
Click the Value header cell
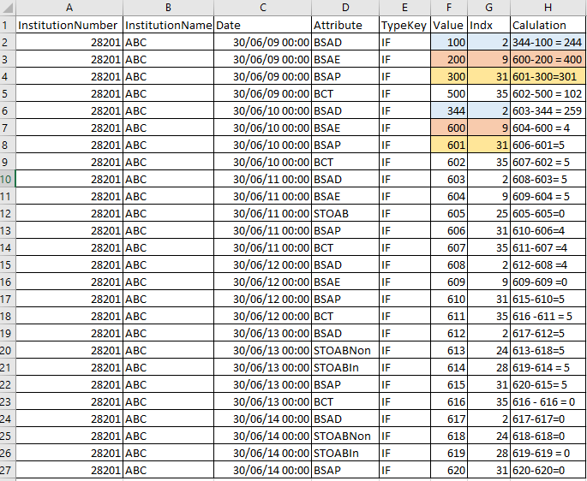tap(449, 25)
